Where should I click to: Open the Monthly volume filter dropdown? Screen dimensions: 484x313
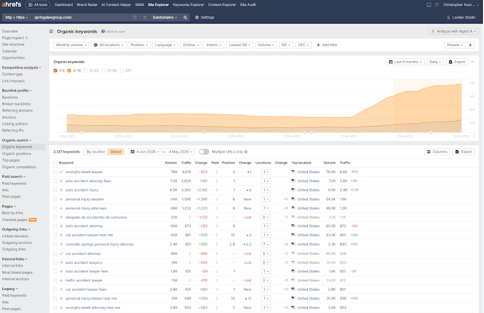[71, 45]
